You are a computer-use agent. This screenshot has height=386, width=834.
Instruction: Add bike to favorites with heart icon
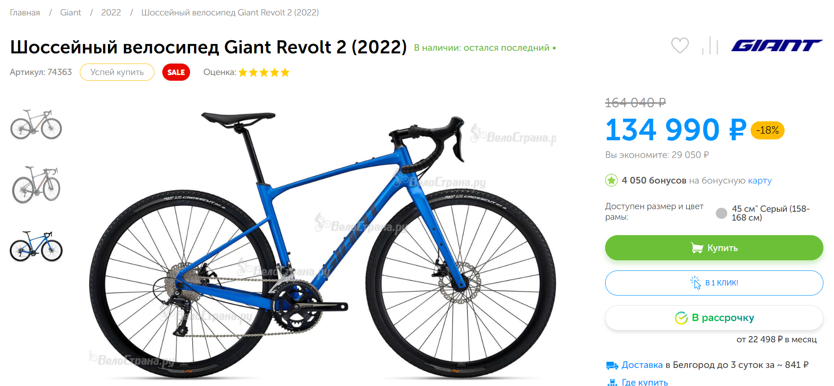680,45
